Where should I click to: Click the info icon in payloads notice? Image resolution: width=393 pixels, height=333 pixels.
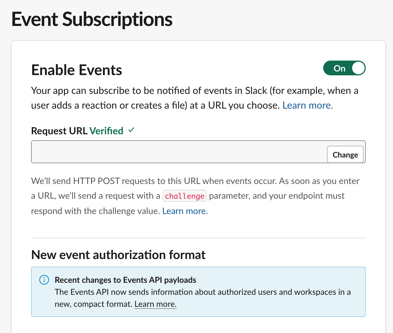[44, 280]
